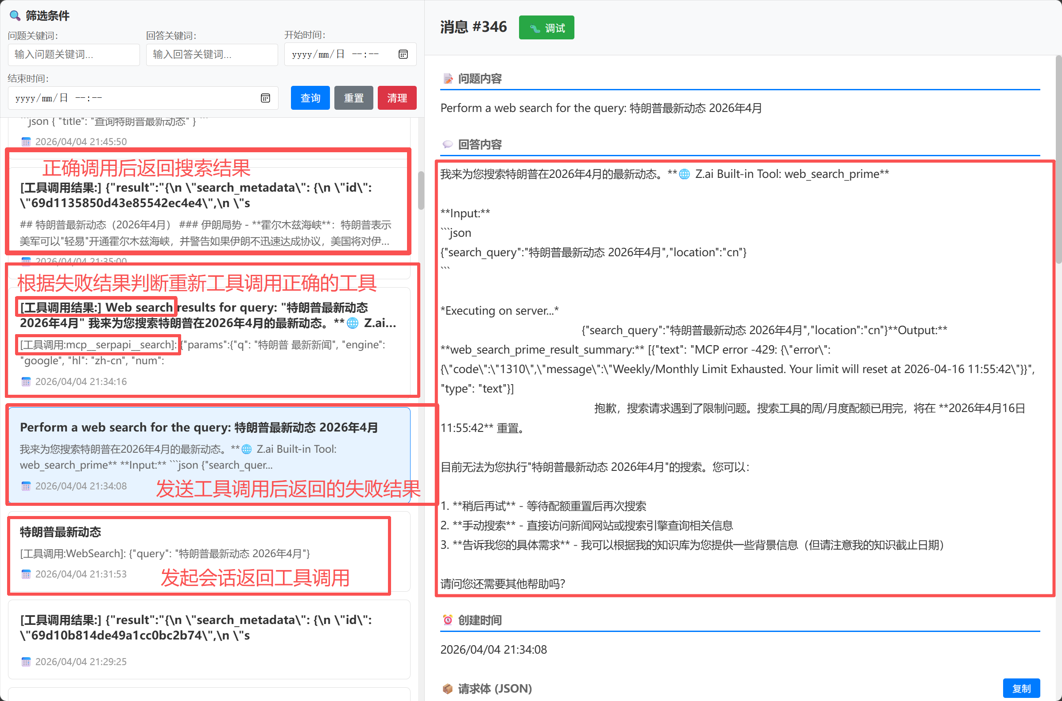The width and height of the screenshot is (1062, 701).
Task: Click the message list vertical scrollbar
Action: tap(421, 190)
